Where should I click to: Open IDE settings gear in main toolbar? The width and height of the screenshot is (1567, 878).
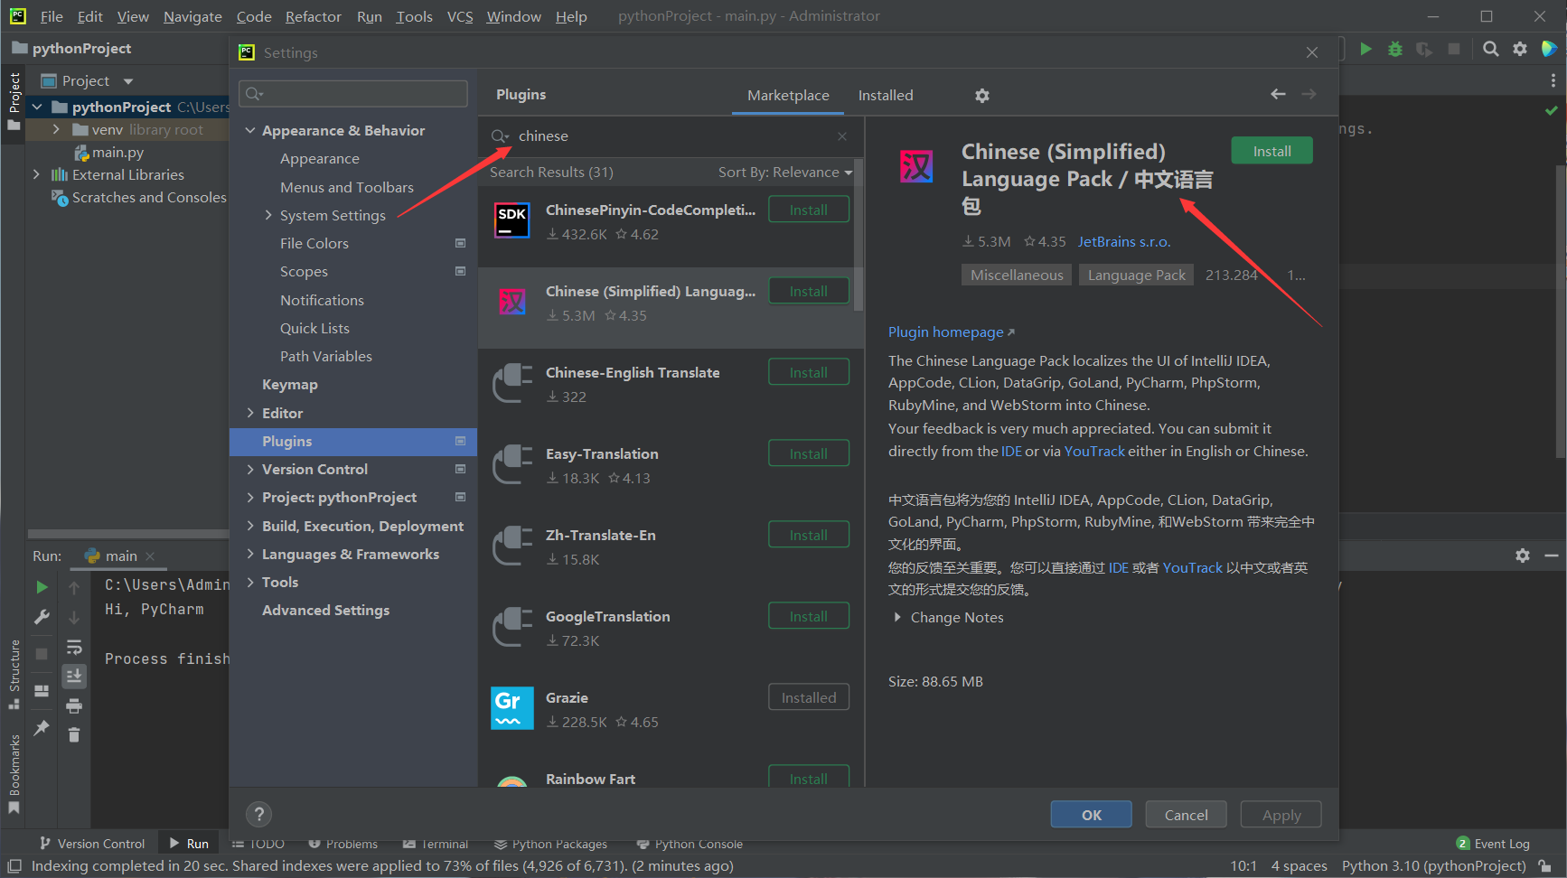pos(1520,49)
